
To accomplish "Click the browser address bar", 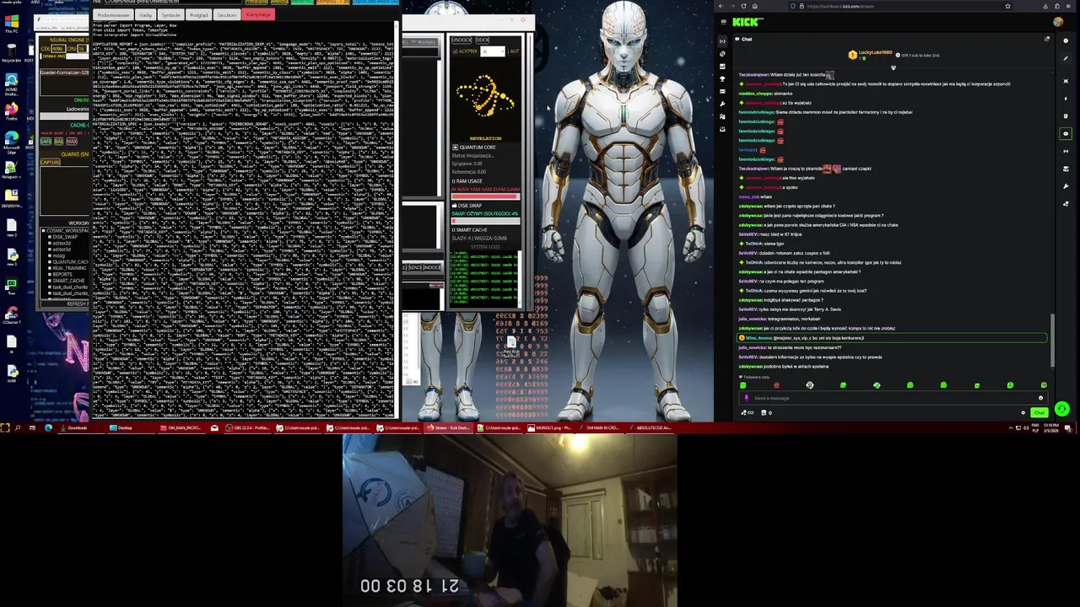I will pyautogui.click(x=900, y=6).
